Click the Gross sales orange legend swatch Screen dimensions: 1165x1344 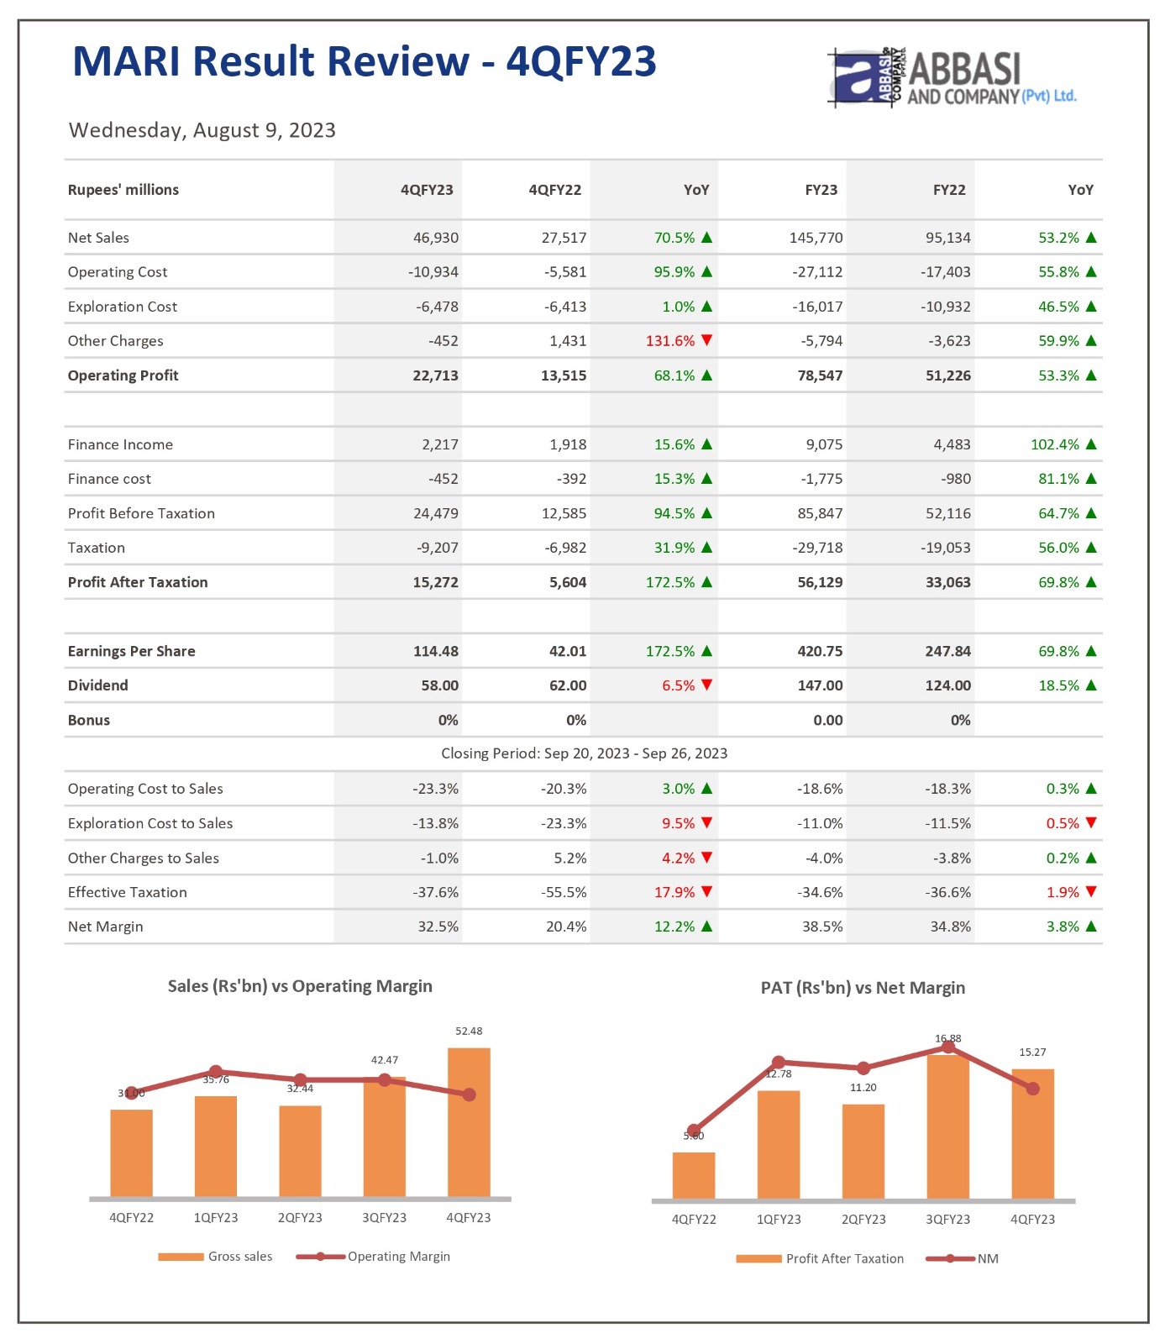181,1257
